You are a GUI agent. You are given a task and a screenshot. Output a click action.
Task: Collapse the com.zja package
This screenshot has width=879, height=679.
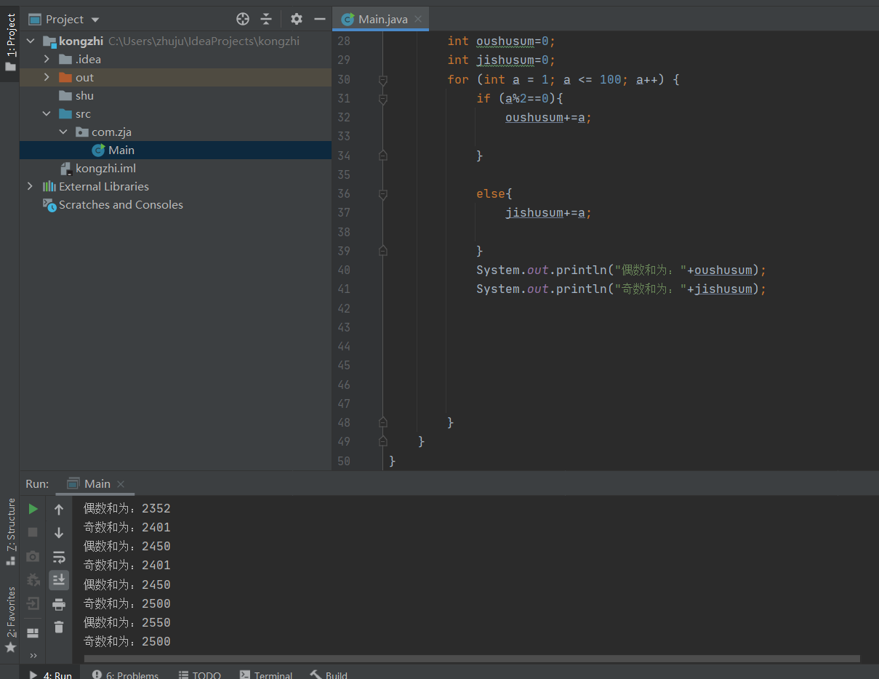[63, 132]
